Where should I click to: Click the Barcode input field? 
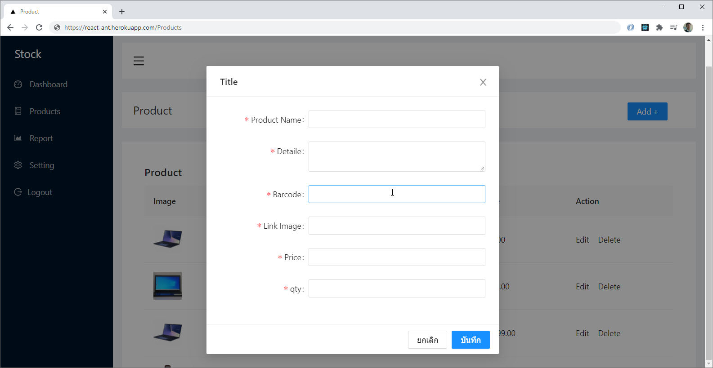point(397,194)
